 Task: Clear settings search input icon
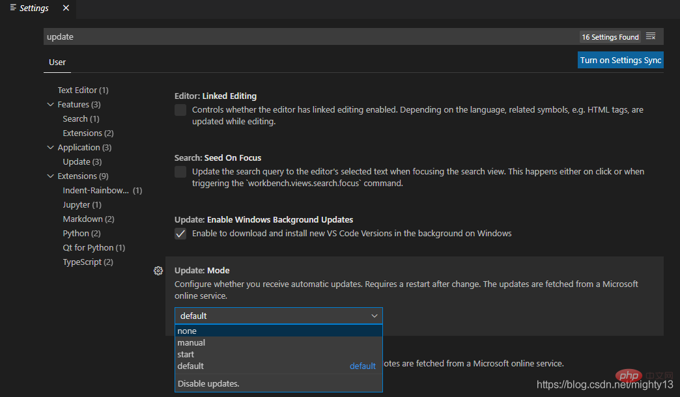click(x=651, y=36)
